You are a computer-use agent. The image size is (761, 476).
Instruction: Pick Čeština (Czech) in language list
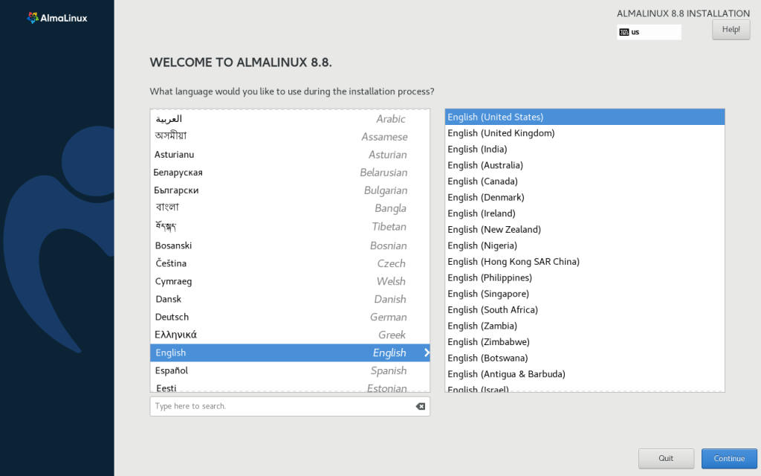click(x=290, y=263)
